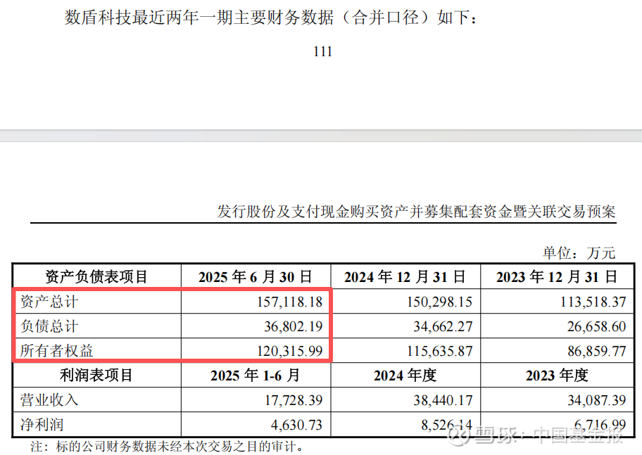Click row label '负债总计'

click(x=49, y=326)
